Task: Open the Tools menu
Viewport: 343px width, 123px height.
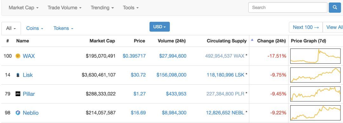Action: pyautogui.click(x=131, y=8)
